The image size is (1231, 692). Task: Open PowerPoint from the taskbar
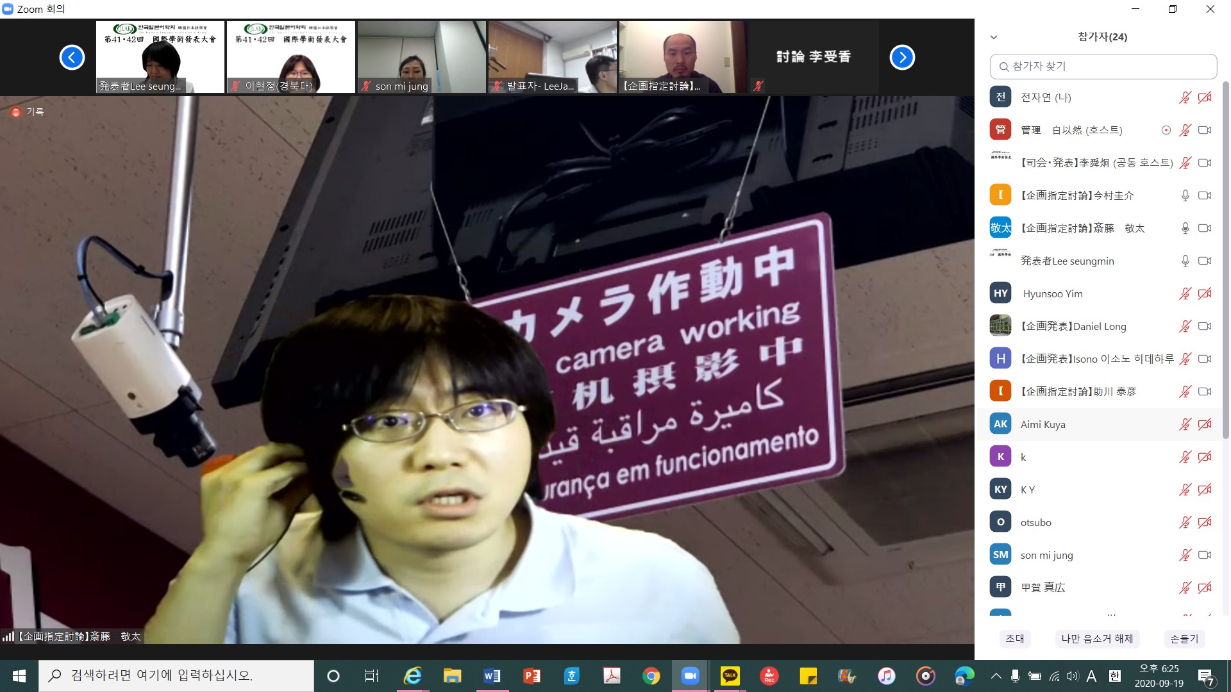coord(532,675)
